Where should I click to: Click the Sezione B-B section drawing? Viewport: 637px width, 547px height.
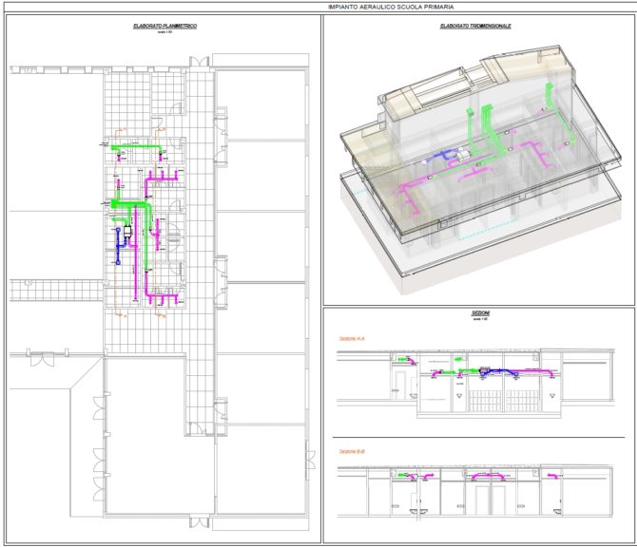[475, 491]
